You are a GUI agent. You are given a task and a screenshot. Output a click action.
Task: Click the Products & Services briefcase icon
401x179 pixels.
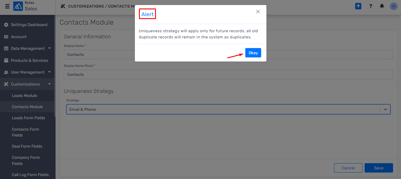6,60
